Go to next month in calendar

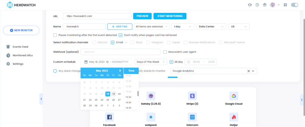pos(120,71)
